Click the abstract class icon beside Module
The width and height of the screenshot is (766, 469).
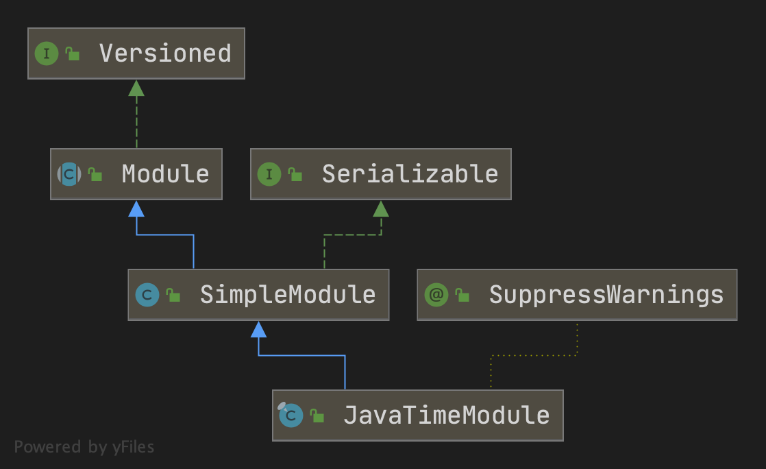coord(69,174)
